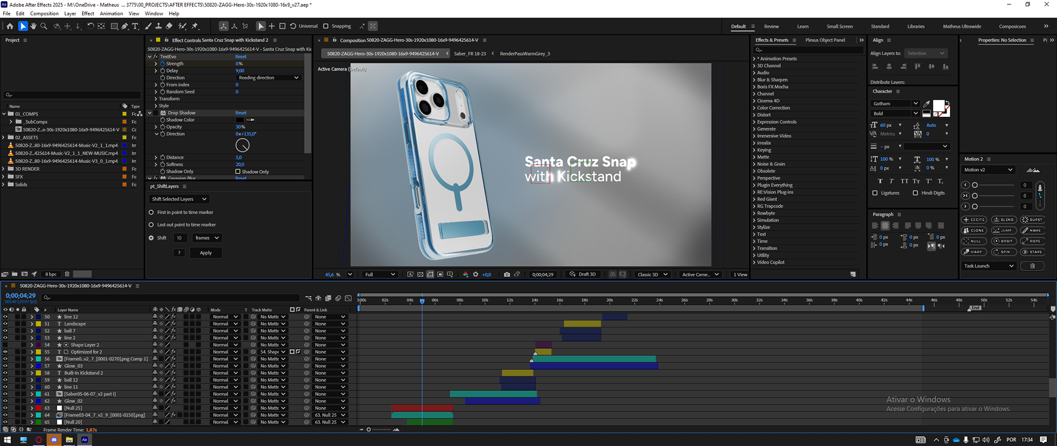Open the Motion v2 dropdown
The image size is (1057, 446).
988,170
